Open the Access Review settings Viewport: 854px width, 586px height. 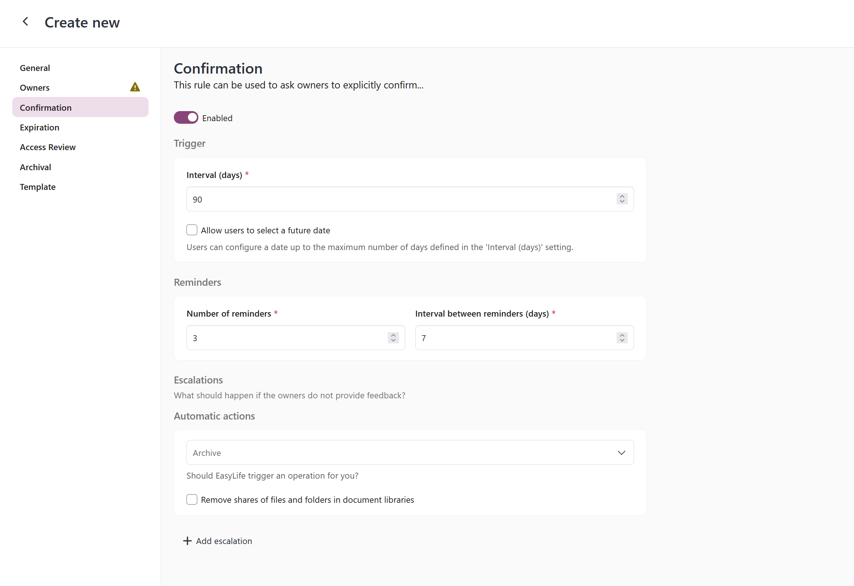48,147
